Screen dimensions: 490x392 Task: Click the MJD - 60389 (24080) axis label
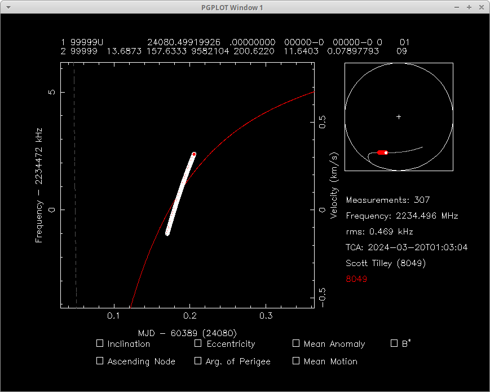(188, 333)
